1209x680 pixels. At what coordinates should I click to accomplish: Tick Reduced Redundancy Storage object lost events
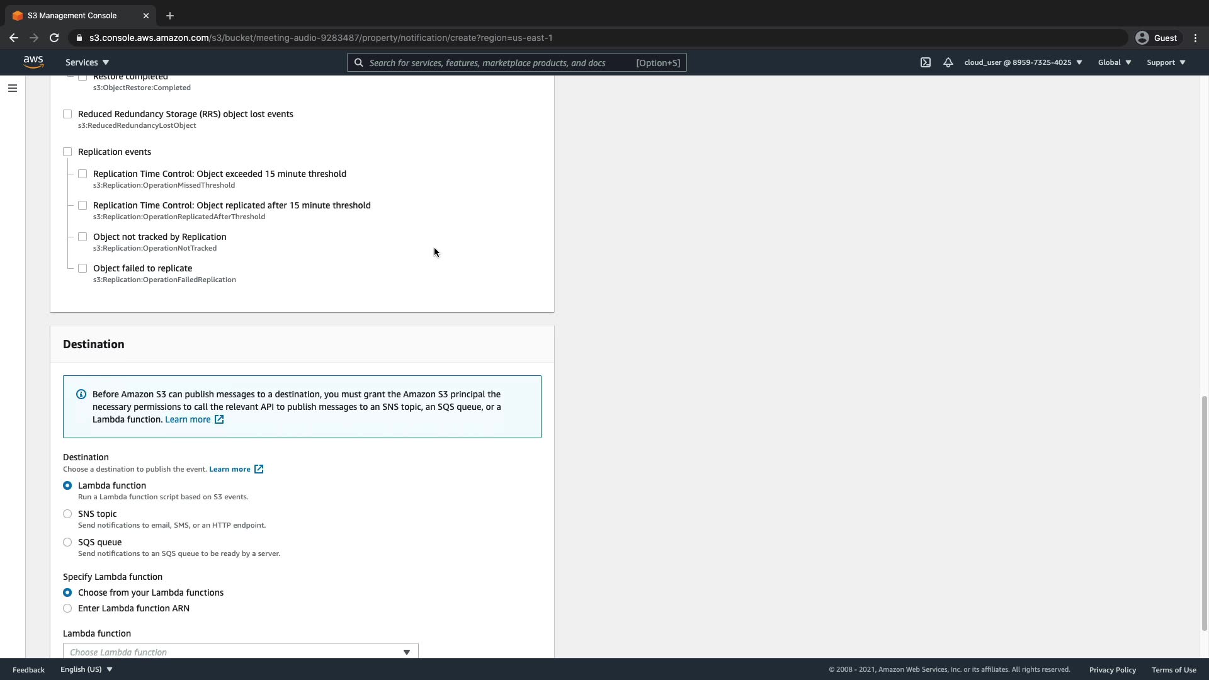coord(67,114)
